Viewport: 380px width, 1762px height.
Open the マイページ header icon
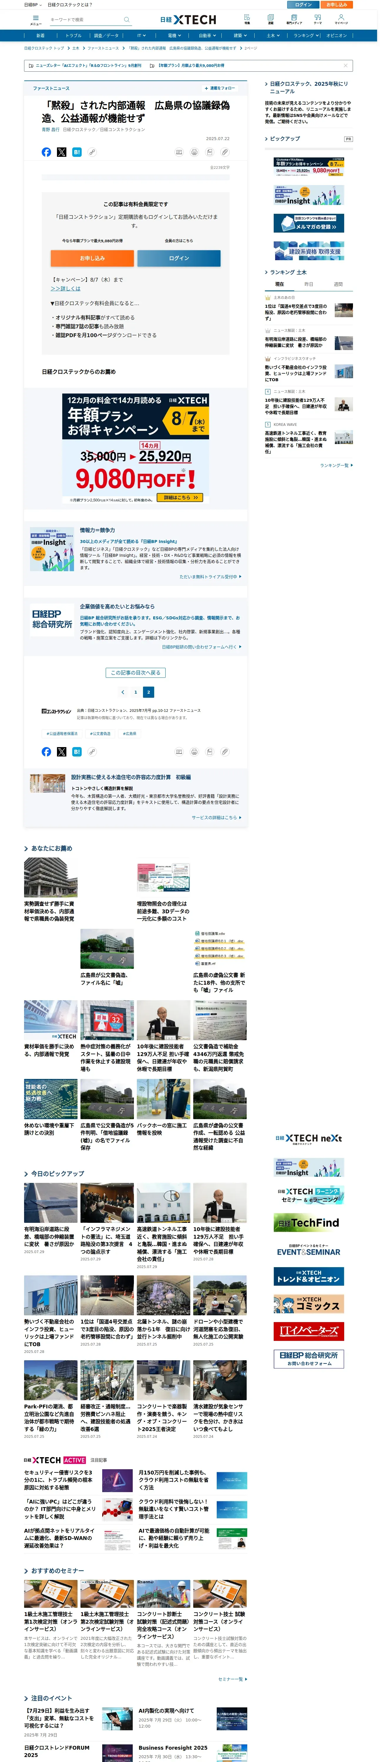341,19
